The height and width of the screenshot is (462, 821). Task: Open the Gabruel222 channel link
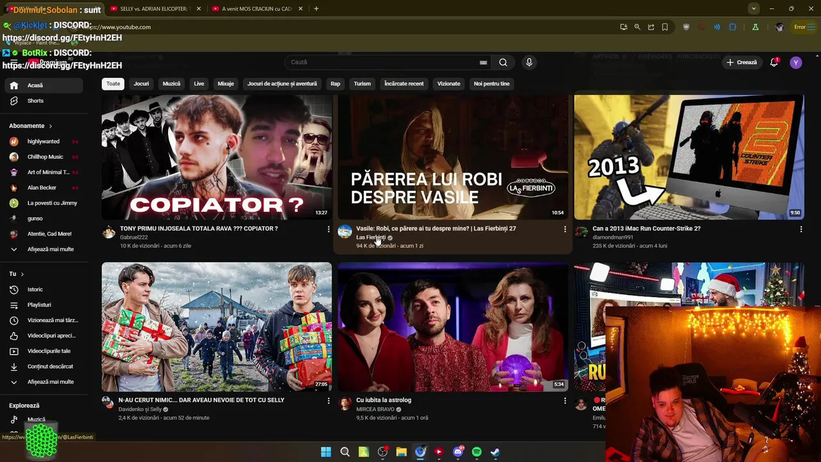[x=134, y=237]
